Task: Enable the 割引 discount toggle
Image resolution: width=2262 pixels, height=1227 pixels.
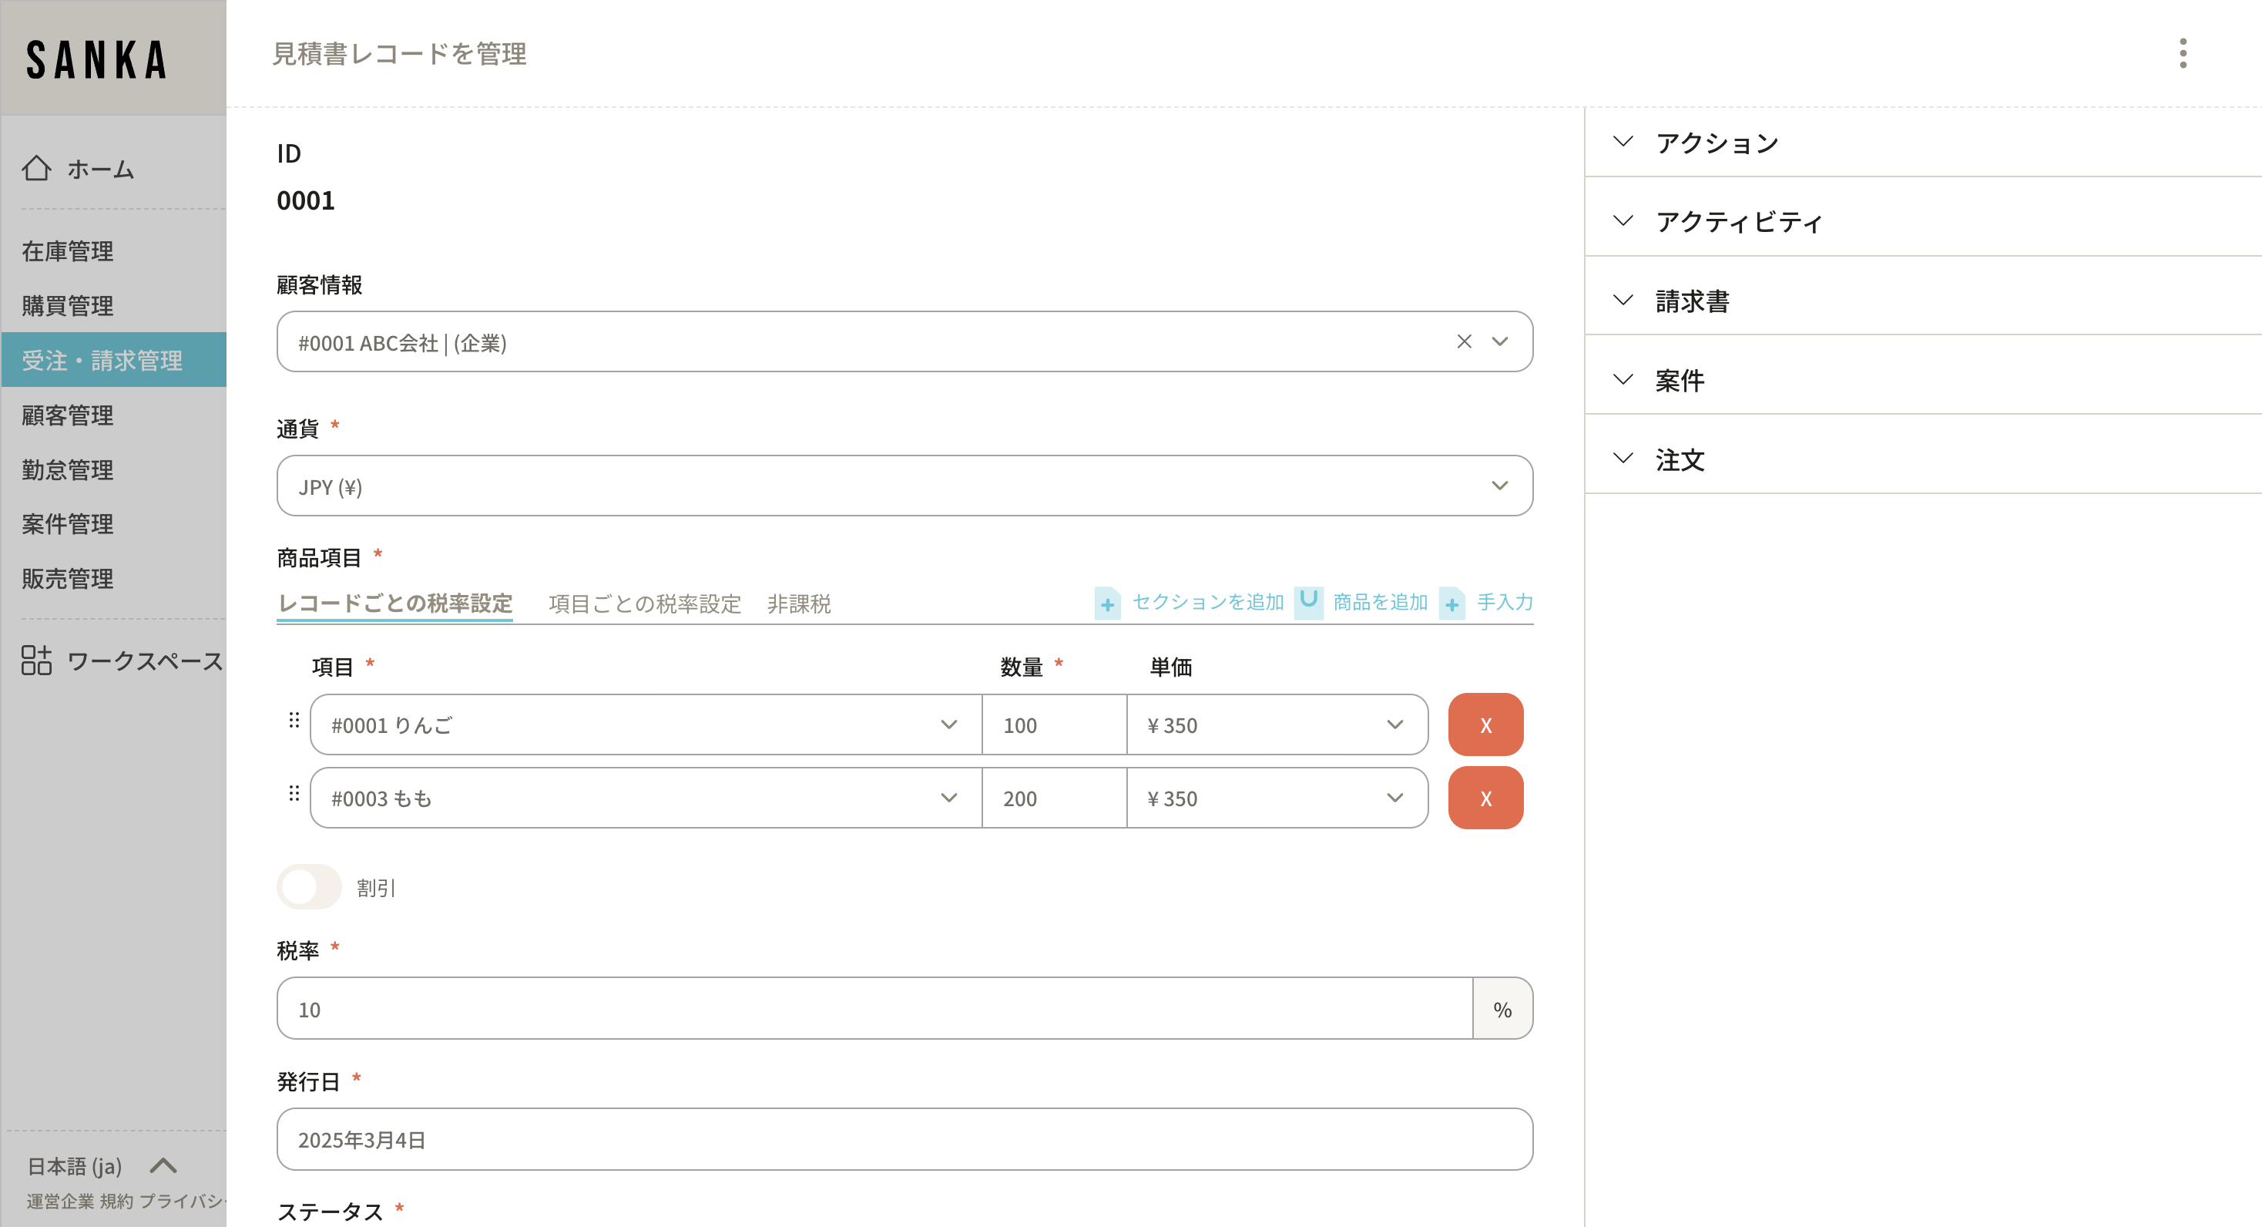Action: point(309,887)
